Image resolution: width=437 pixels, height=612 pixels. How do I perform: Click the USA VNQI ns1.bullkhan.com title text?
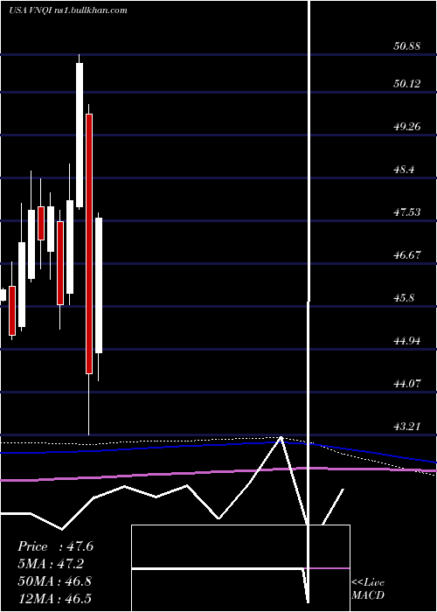[68, 10]
